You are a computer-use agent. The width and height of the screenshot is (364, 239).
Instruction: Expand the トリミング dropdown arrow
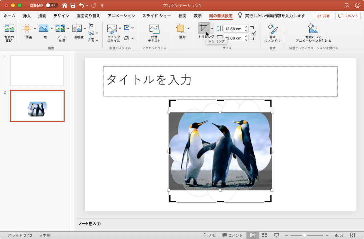click(x=212, y=29)
